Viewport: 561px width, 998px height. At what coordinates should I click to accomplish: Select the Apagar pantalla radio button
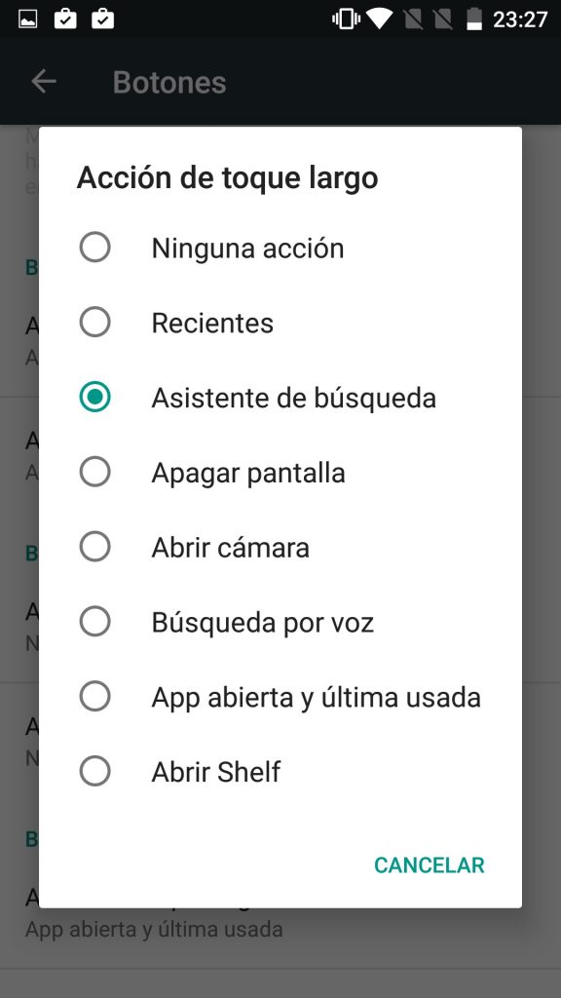[x=94, y=472]
